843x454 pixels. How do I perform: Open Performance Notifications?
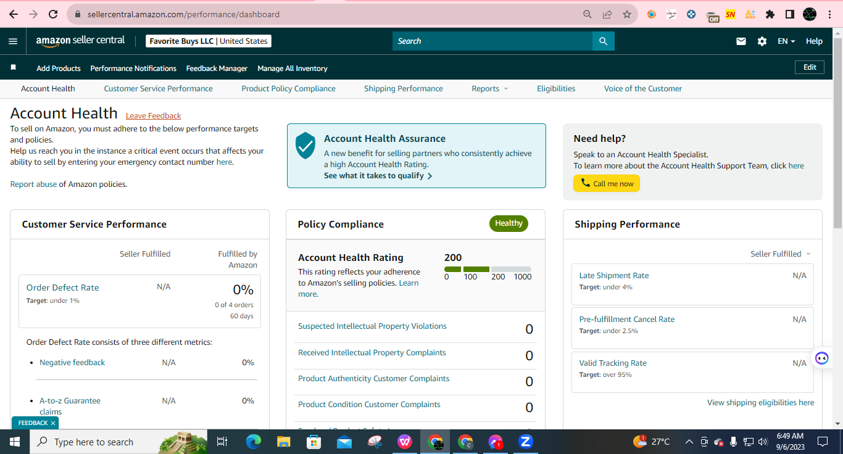point(133,68)
